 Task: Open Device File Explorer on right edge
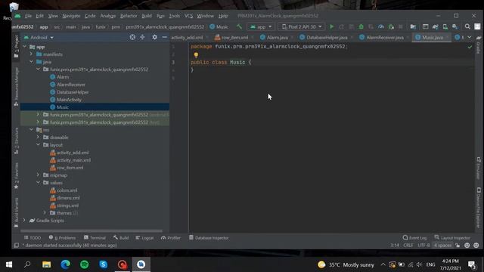click(x=478, y=209)
